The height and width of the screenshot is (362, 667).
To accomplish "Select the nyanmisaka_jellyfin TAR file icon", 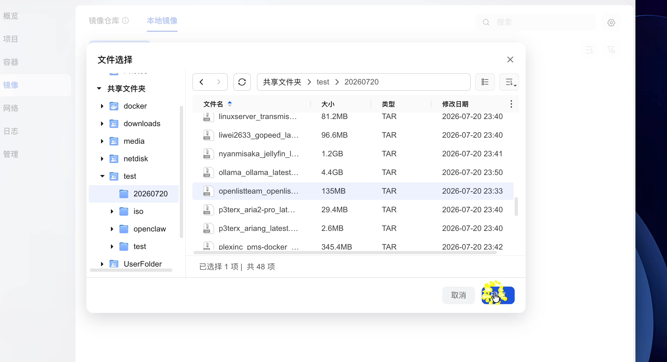I will [208, 154].
